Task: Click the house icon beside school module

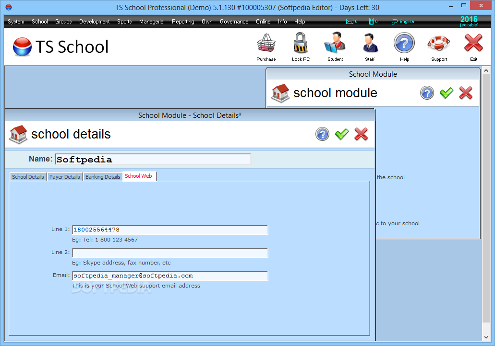Action: [x=280, y=93]
